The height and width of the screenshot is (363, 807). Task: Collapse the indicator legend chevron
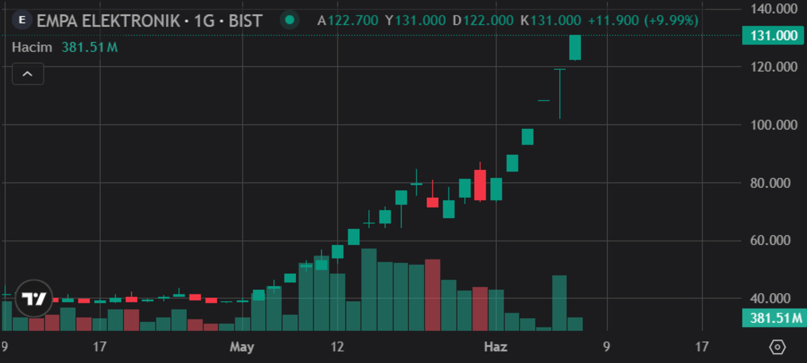point(28,74)
